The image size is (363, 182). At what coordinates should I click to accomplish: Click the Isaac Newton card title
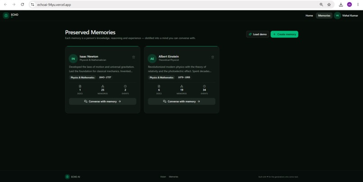89,56
